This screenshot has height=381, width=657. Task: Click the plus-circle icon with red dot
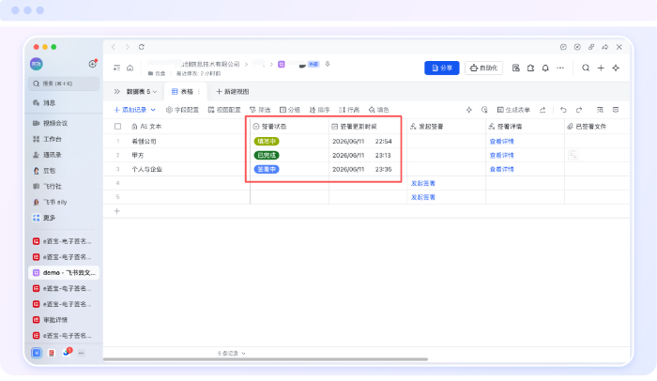(93, 64)
